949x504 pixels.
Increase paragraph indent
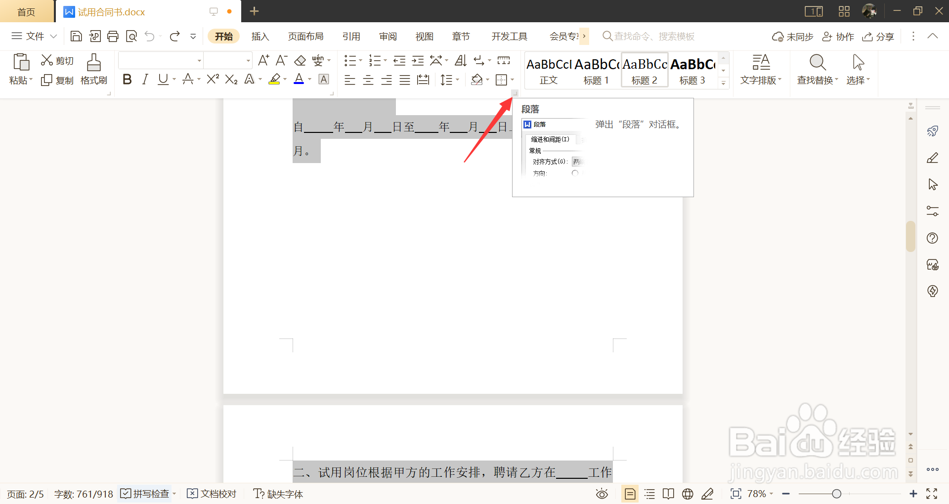(418, 61)
